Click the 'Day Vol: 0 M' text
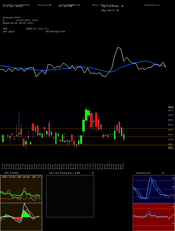 pos(110,10)
